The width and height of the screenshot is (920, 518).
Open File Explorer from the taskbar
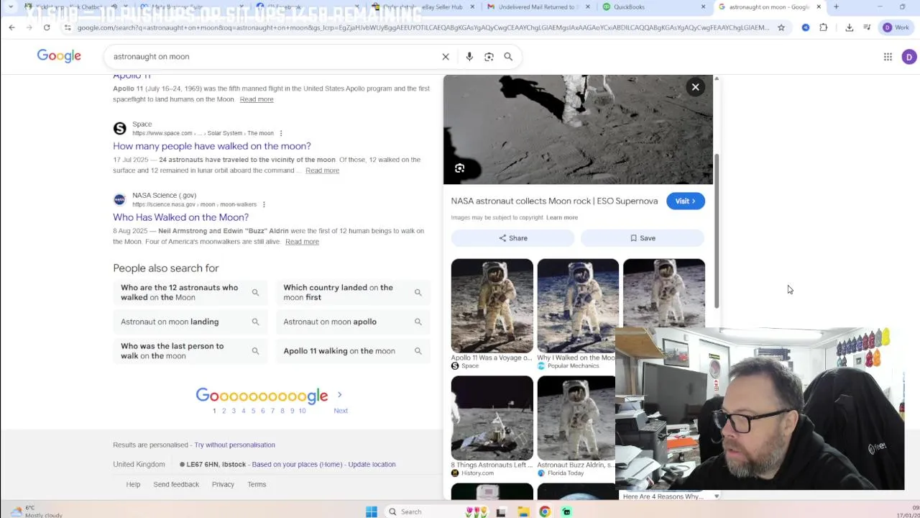click(523, 512)
